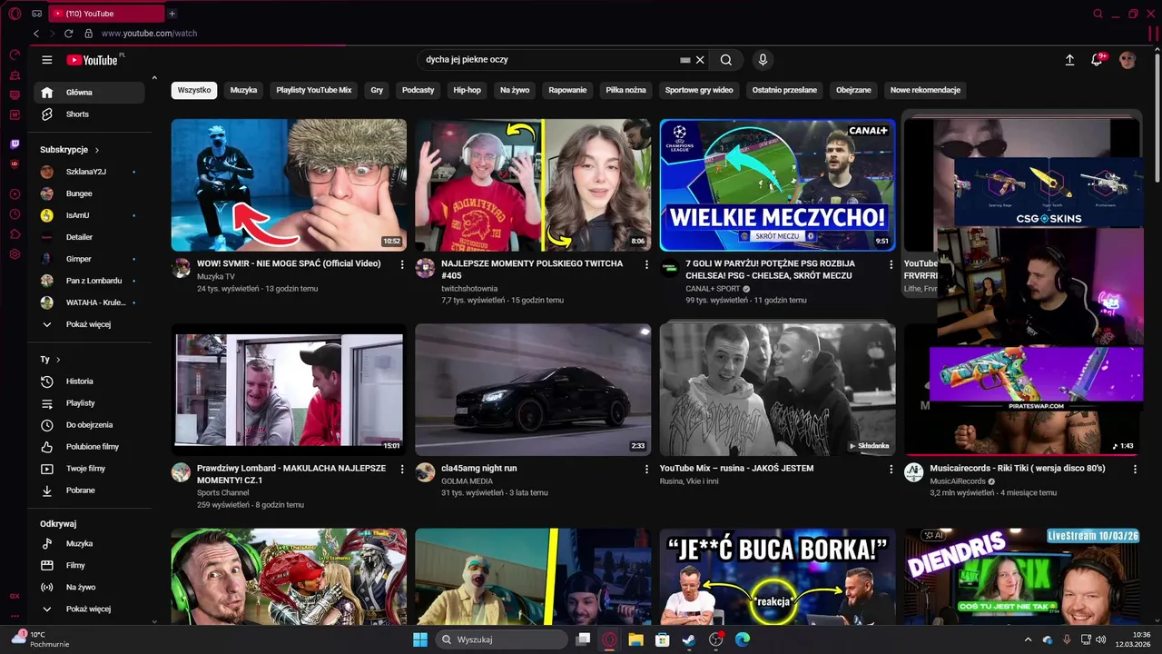Open Twitch panel in Opera sidebar
1162x654 pixels.
tap(15, 144)
